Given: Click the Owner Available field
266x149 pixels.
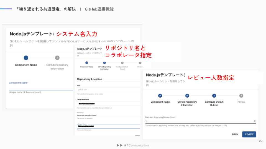Looking at the screenshot, I should click(109, 103).
